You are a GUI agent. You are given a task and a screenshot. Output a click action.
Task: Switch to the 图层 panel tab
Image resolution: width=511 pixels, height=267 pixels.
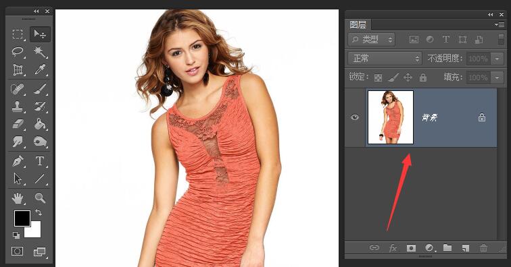358,25
